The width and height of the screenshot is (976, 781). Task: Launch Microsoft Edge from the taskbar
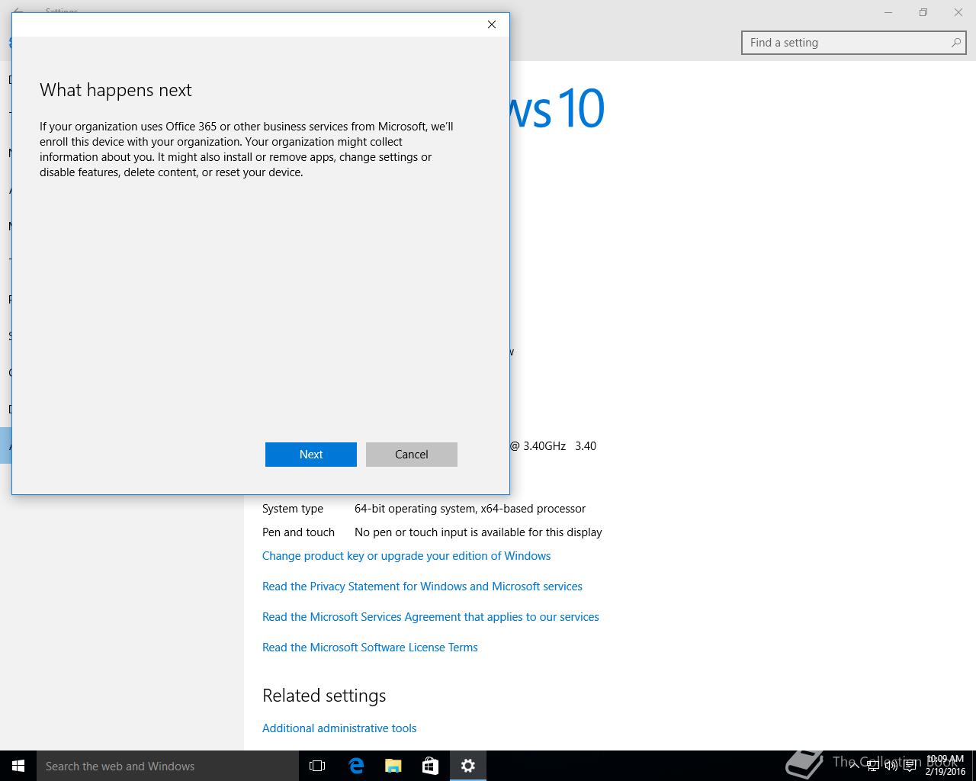(x=356, y=766)
